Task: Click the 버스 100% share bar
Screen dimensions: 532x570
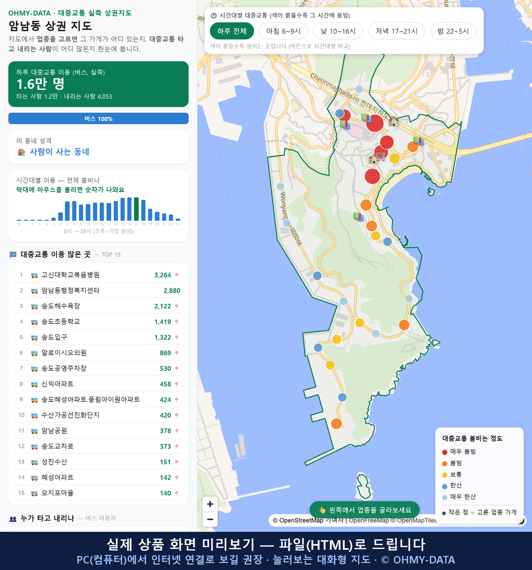Action: tap(98, 118)
